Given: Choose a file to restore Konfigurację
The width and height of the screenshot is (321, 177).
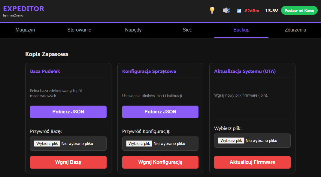Looking at the screenshot, I should click(139, 143).
